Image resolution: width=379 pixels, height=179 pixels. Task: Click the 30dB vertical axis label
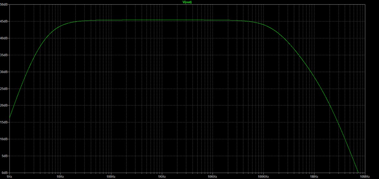pos(4,72)
